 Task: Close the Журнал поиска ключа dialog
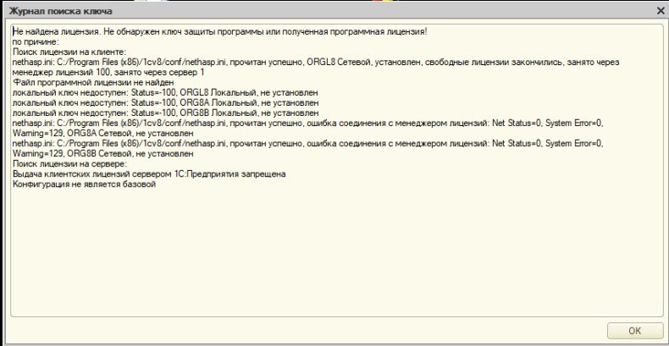point(660,10)
